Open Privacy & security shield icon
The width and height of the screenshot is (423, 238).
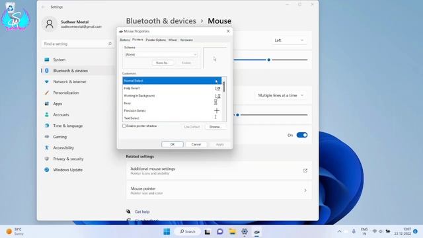tap(47, 159)
